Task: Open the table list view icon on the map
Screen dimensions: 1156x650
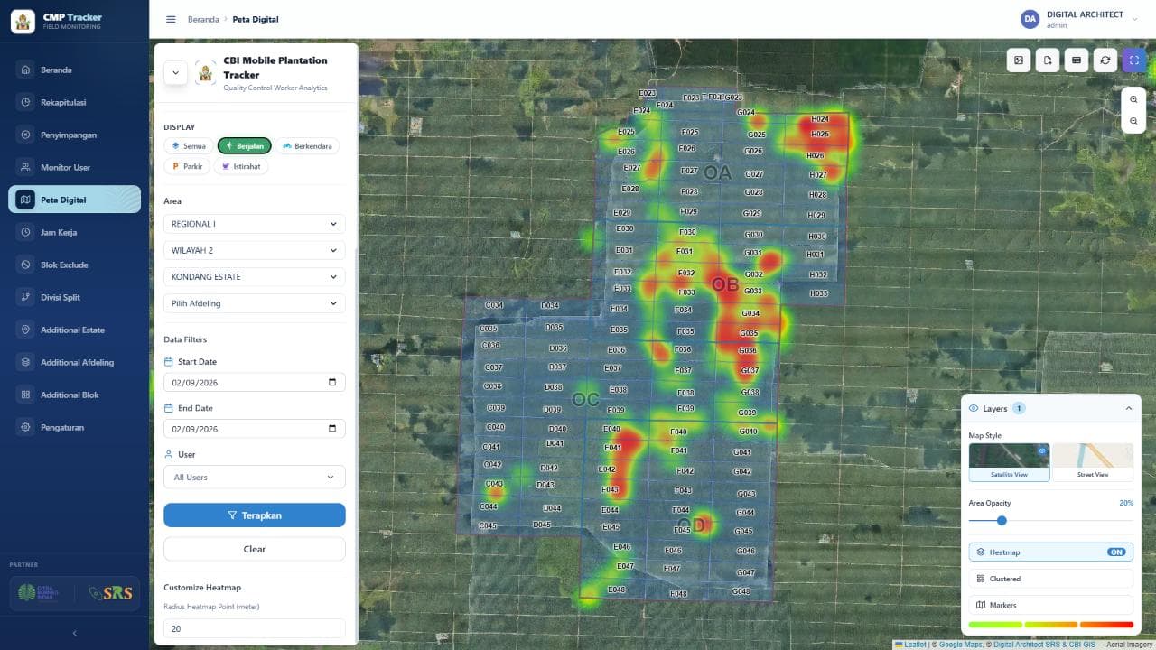Action: click(x=1076, y=60)
